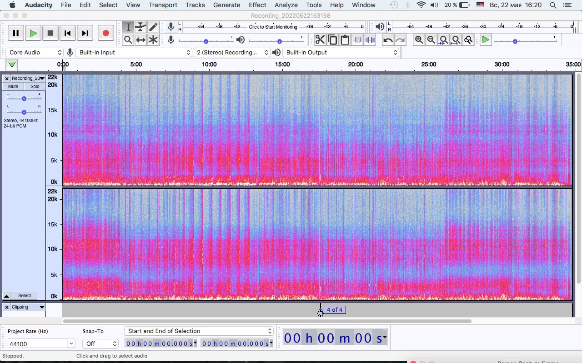The height and width of the screenshot is (363, 582).
Task: Click the Play-at-Speed green button
Action: point(486,40)
